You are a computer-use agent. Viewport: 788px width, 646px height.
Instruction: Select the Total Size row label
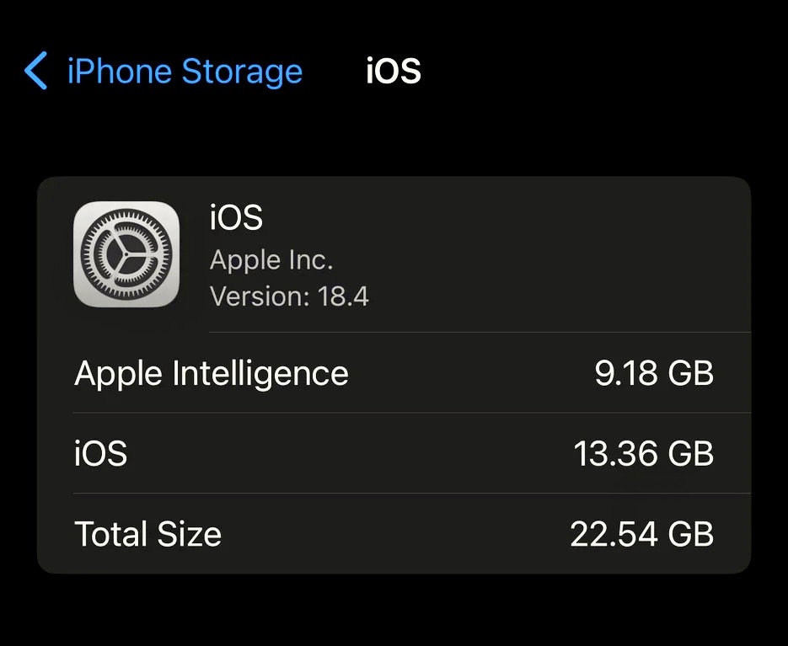coord(148,534)
